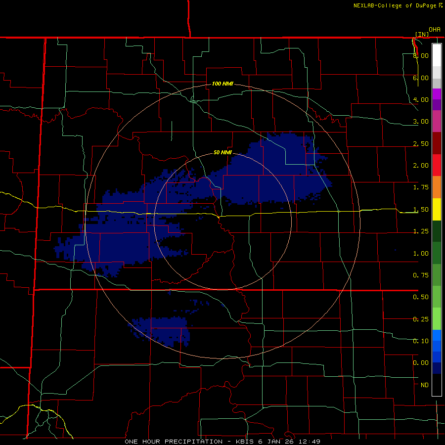Pick the bright red legend swatch

coord(437,165)
